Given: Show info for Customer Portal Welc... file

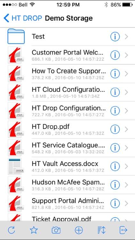Looking at the screenshot, I should point(115,55).
